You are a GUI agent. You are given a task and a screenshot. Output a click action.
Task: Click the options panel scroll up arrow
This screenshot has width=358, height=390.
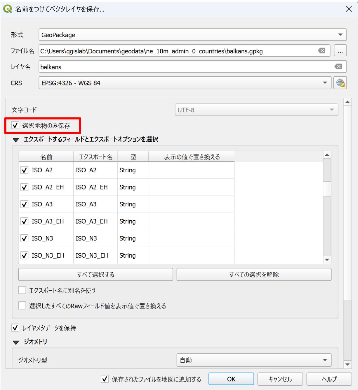[x=347, y=102]
